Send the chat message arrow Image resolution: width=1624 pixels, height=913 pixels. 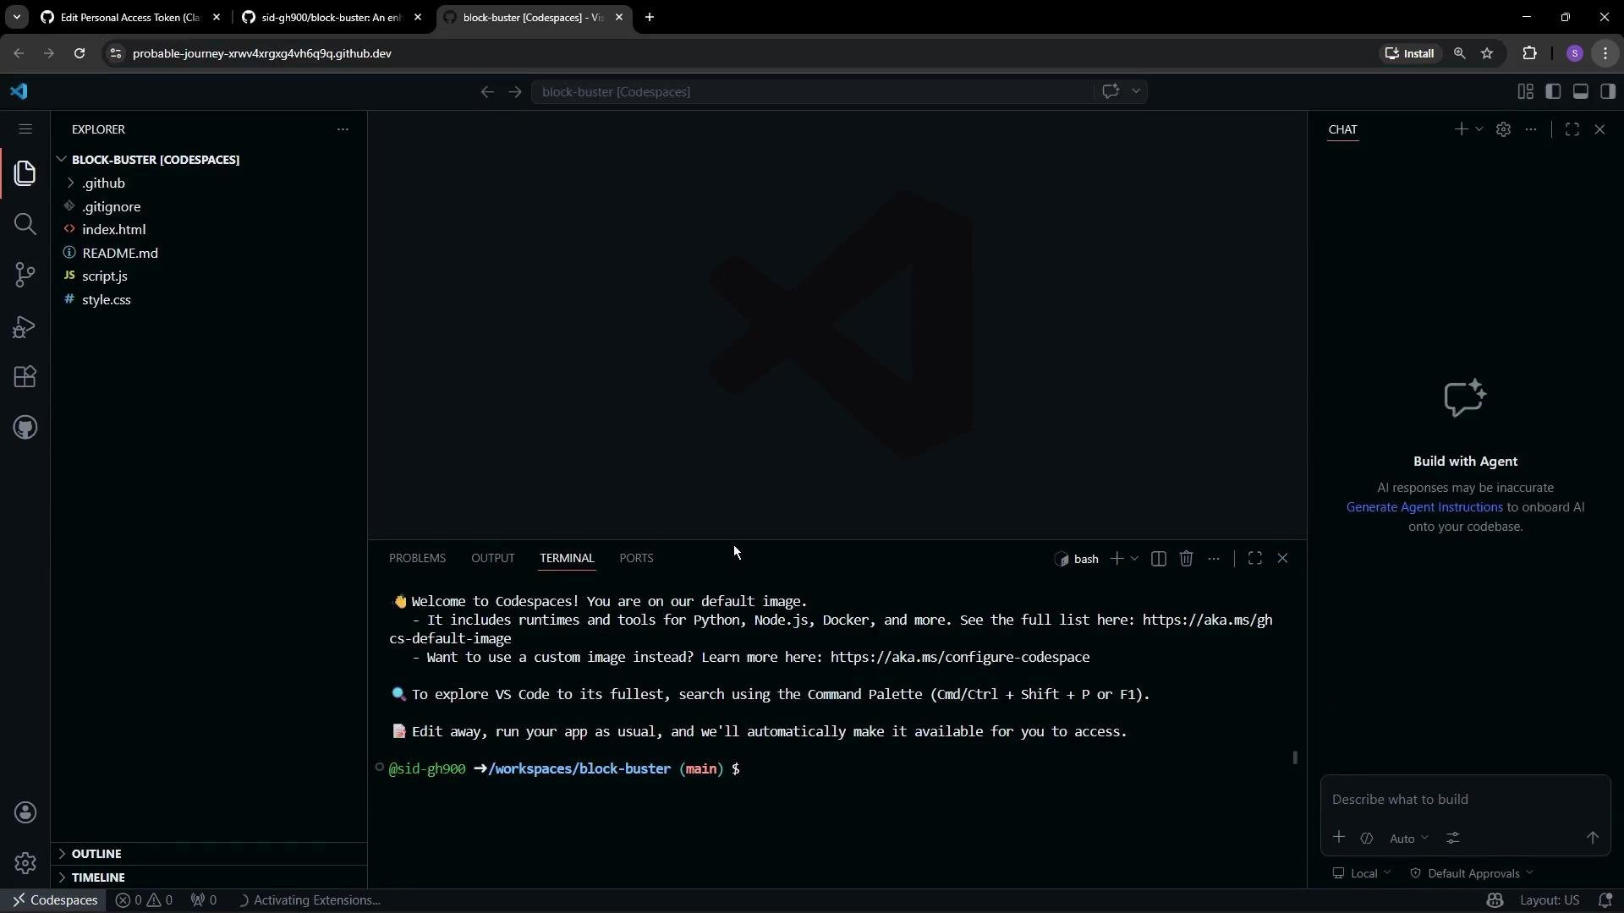coord(1593,838)
